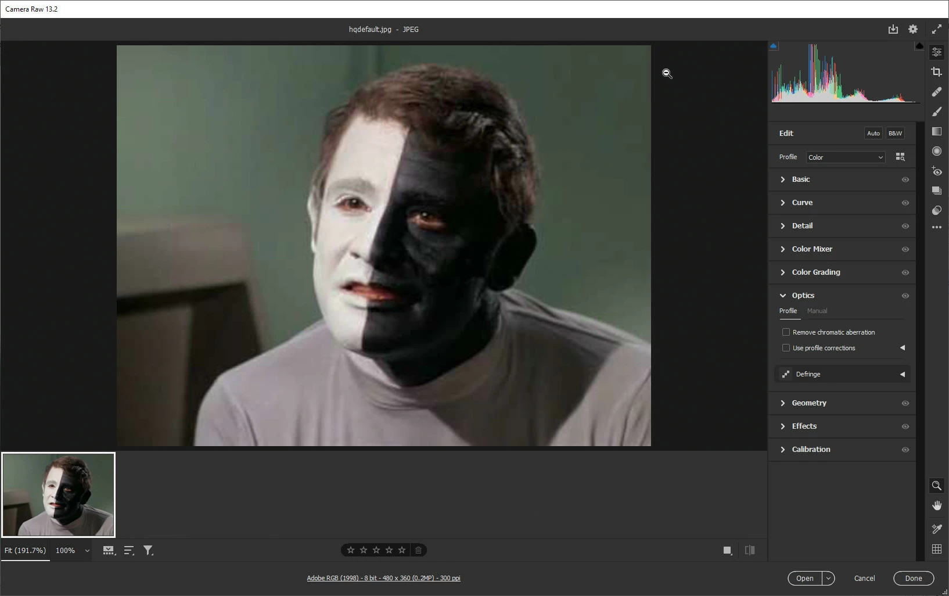This screenshot has height=596, width=949.
Task: Open the Profile Color dropdown
Action: [x=845, y=157]
